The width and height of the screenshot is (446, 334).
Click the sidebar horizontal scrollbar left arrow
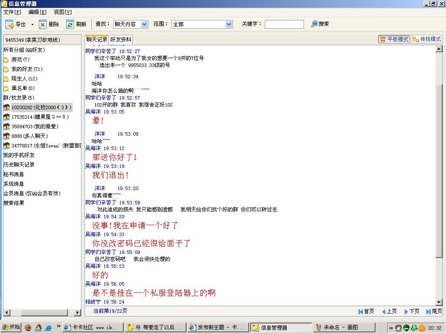tap(7, 312)
